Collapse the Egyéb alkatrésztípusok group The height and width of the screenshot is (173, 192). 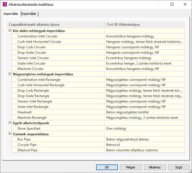pyautogui.click(x=10, y=123)
